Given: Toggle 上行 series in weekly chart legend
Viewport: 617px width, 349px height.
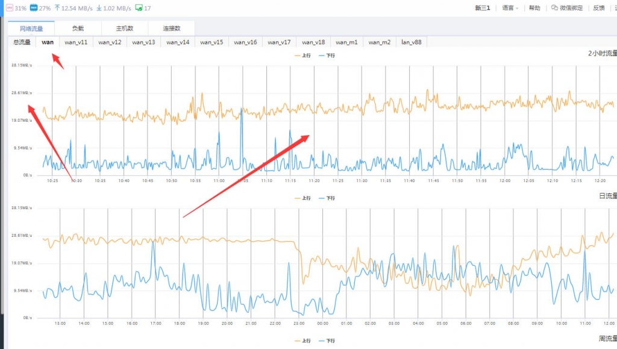Looking at the screenshot, I should tap(302, 341).
